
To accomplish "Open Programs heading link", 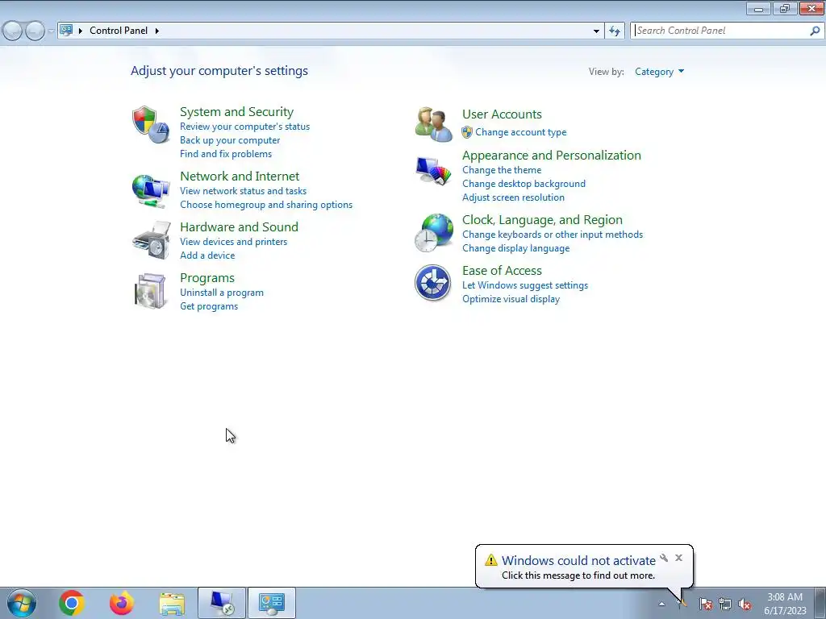I will tap(207, 278).
